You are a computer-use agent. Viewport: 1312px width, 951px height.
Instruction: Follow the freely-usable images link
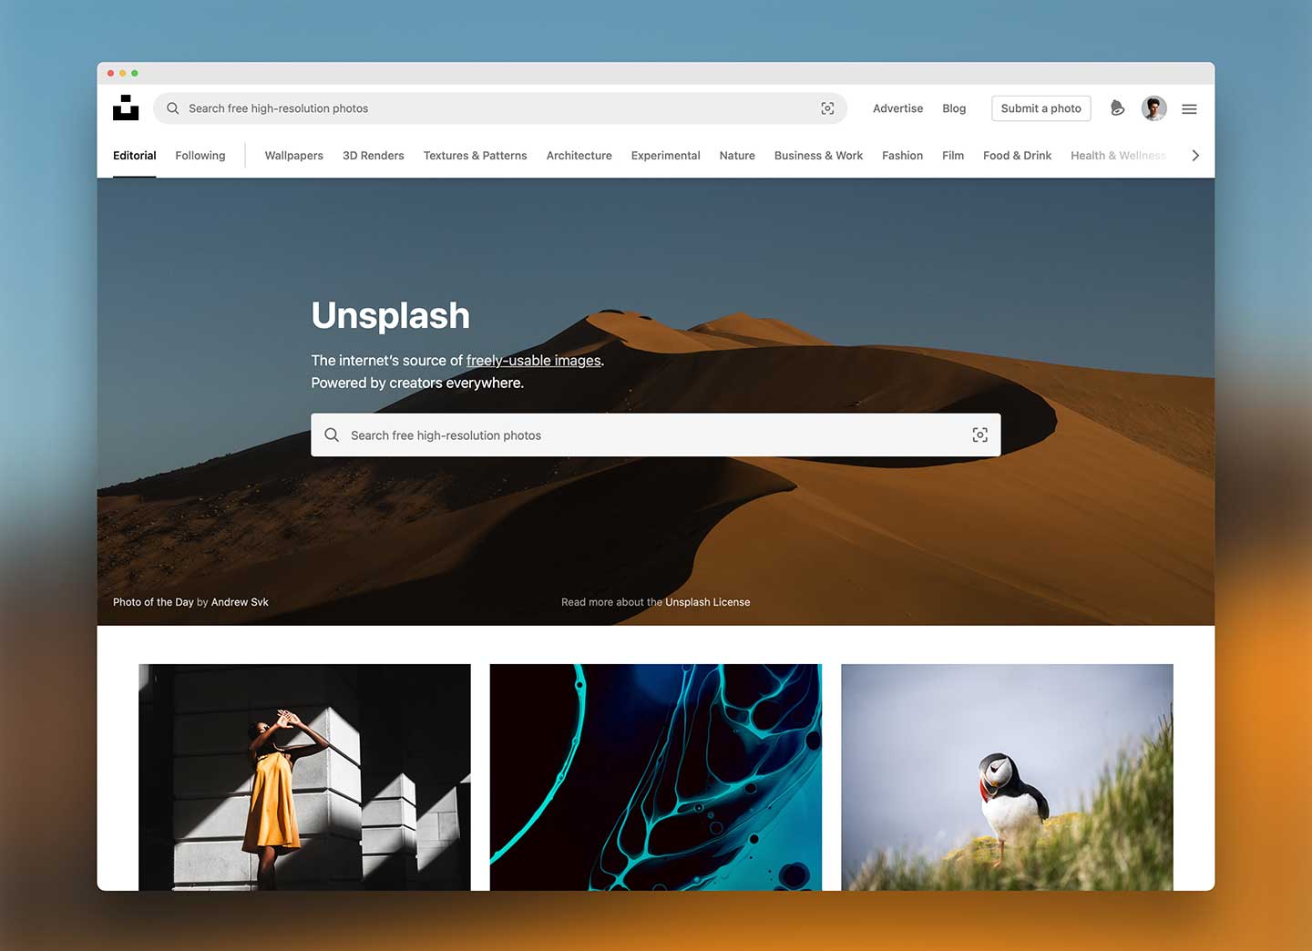tap(533, 361)
